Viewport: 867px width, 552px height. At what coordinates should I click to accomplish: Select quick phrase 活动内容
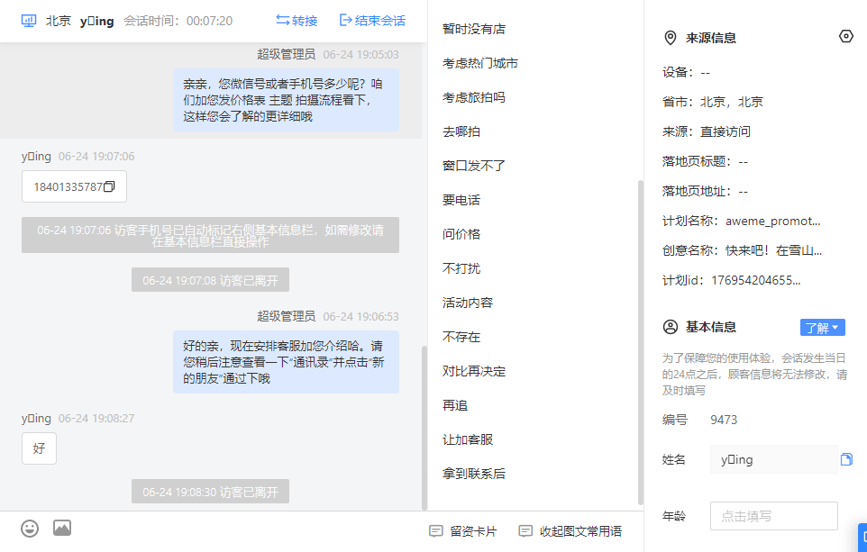[x=468, y=303]
